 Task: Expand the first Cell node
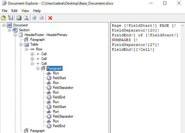pos(32,54)
